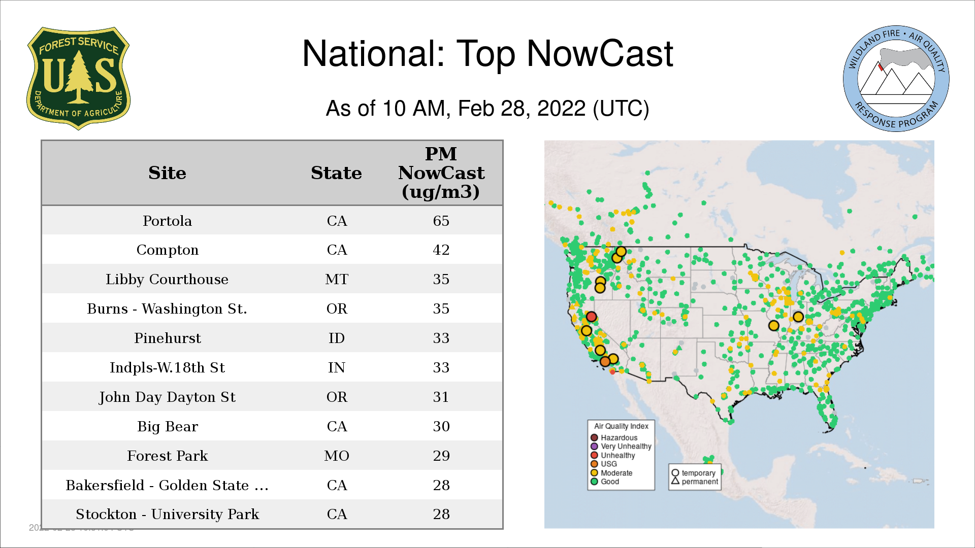
Task: Select the Indpls-W.18th St site name
Action: tap(167, 368)
